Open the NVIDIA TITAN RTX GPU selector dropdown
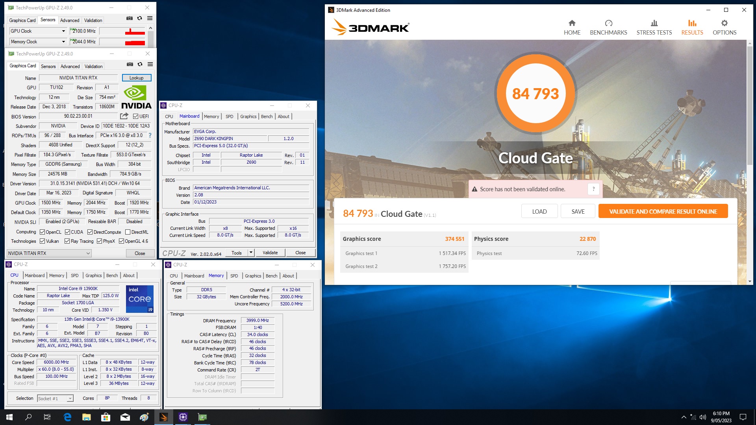This screenshot has height=425, width=756. (49, 253)
